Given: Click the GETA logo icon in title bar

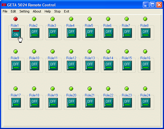Looking at the screenshot, I should tap(4, 5).
